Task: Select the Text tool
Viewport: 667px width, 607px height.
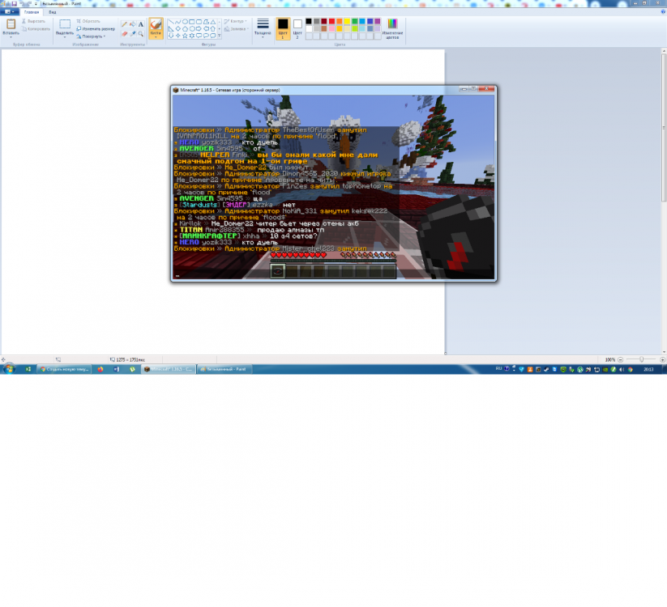Action: (141, 24)
